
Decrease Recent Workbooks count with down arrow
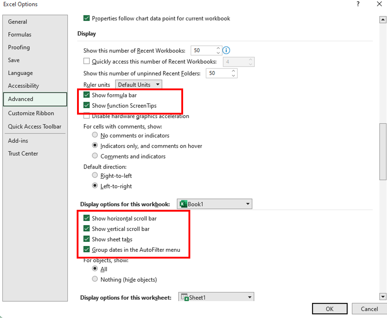[x=218, y=53]
